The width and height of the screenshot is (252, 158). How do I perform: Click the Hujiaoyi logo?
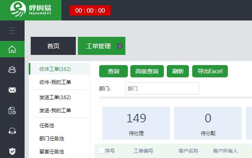point(31,9)
